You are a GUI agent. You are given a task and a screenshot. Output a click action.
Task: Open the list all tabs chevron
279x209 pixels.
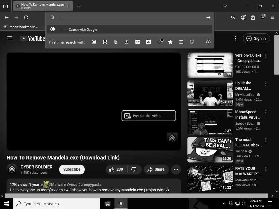225,6
